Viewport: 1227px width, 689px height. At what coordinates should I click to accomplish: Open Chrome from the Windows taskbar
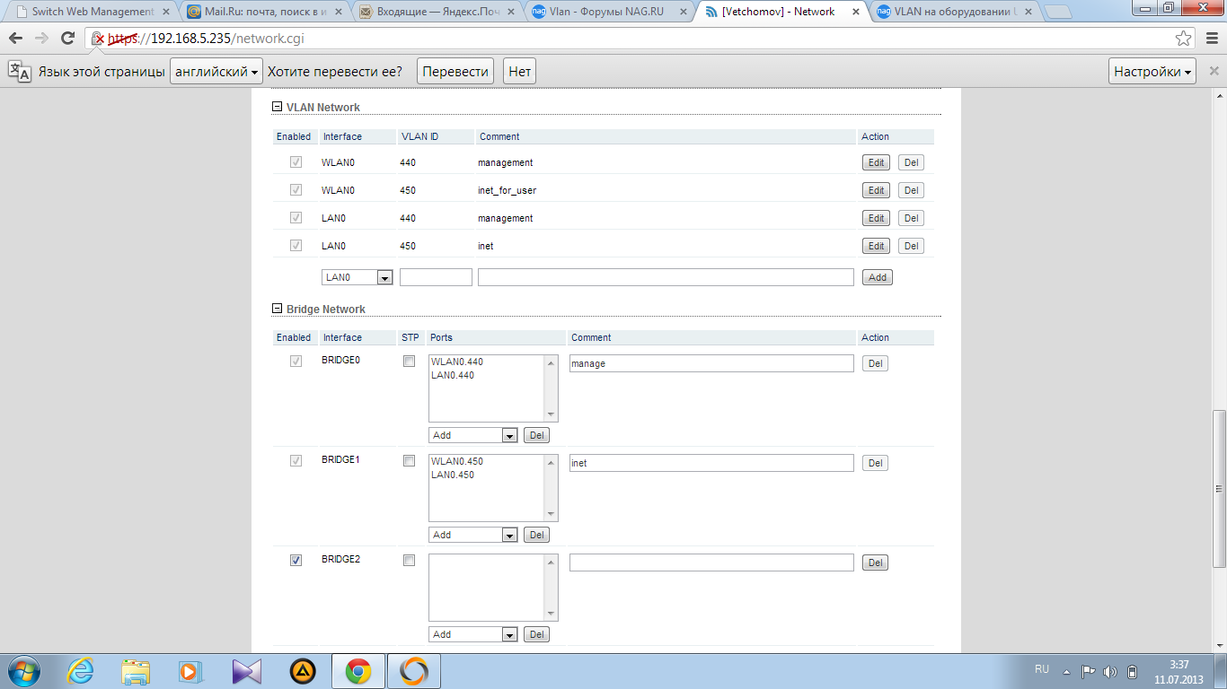(x=358, y=671)
